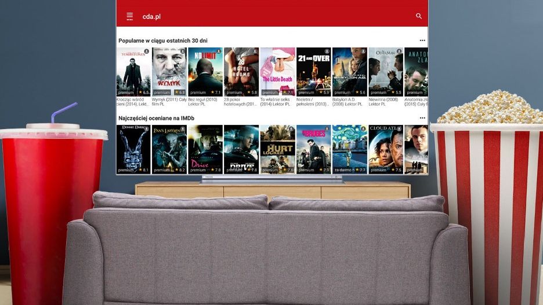This screenshot has height=305, width=543.
Task: Tap download icon on In Bruges poster
Action: (327, 128)
